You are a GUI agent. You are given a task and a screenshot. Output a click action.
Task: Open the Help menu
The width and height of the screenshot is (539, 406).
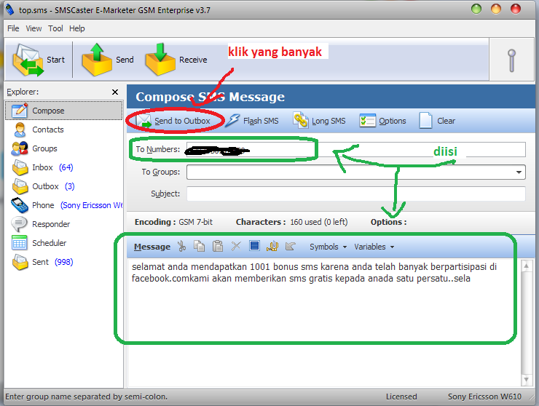click(x=77, y=28)
